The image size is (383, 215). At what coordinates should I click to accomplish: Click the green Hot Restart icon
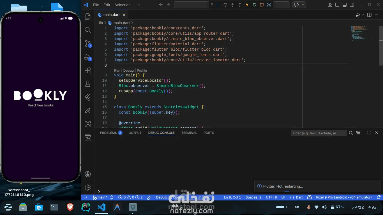[x=254, y=5]
